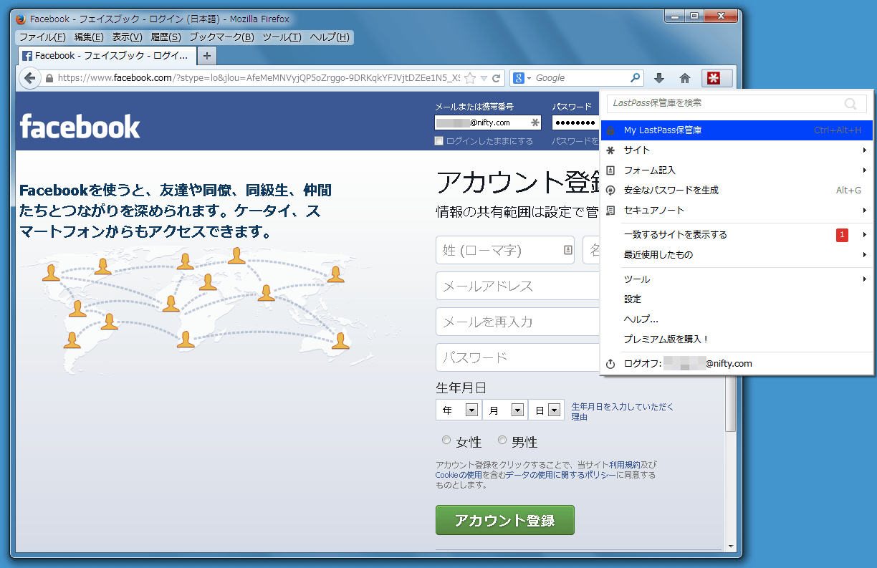Click the padlock icon in address bar
This screenshot has height=568, width=877.
[x=49, y=78]
